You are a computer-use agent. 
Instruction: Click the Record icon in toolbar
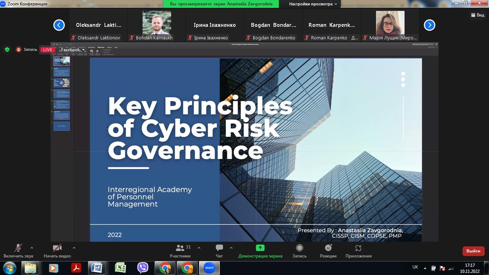pos(299,248)
